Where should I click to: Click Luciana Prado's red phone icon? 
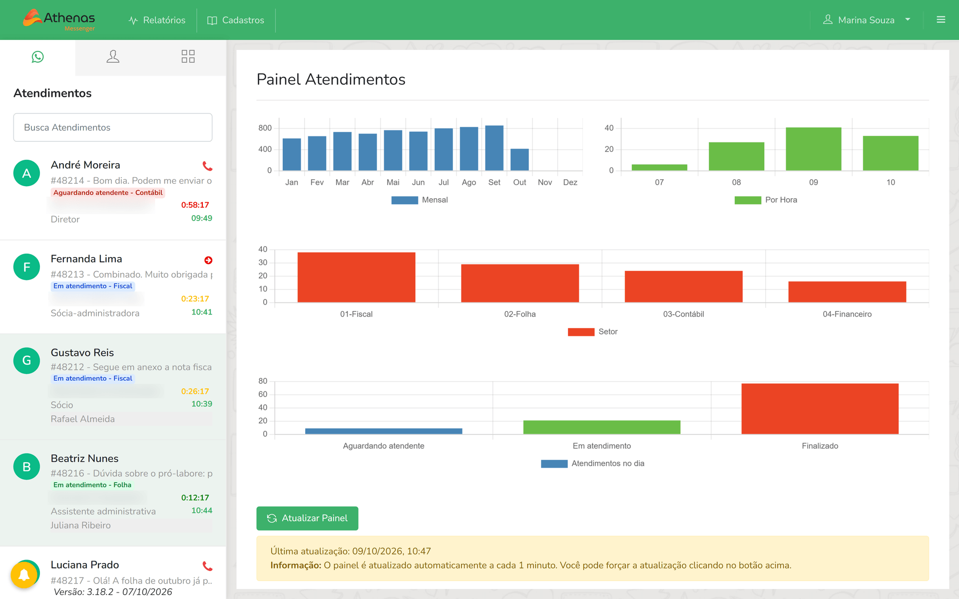click(x=207, y=566)
